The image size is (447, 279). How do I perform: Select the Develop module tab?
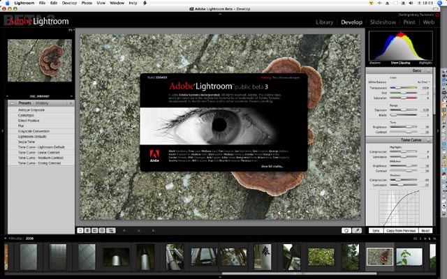[x=351, y=22]
